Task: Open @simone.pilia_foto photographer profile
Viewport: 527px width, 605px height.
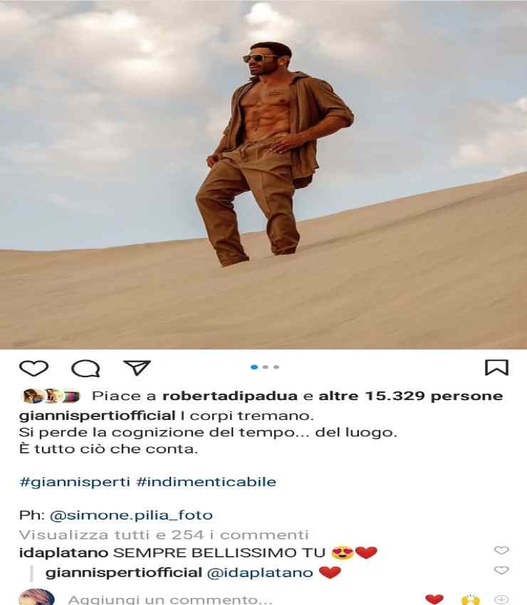Action: click(131, 515)
